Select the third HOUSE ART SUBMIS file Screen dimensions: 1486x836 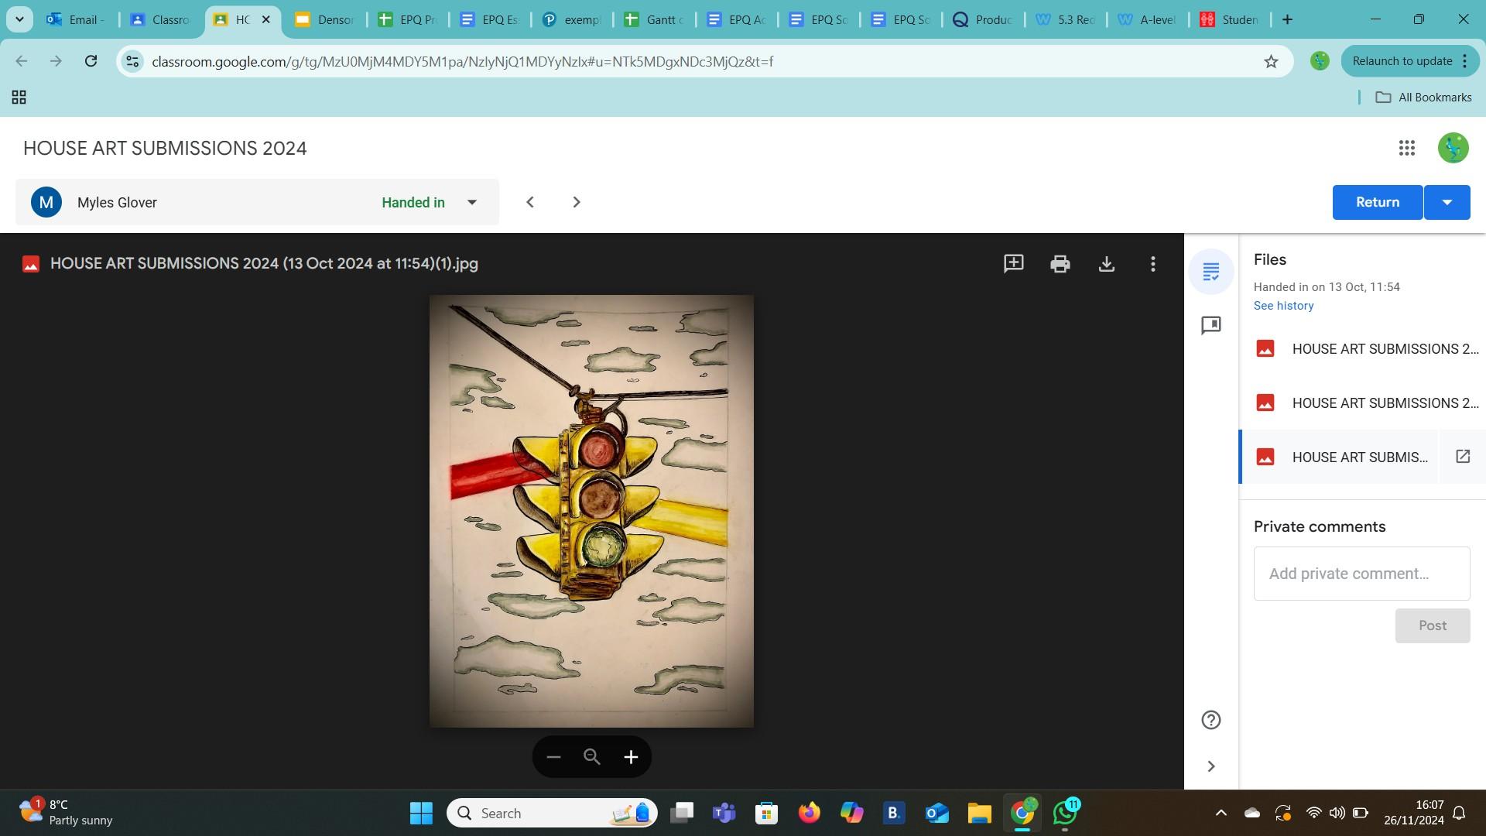(1339, 457)
